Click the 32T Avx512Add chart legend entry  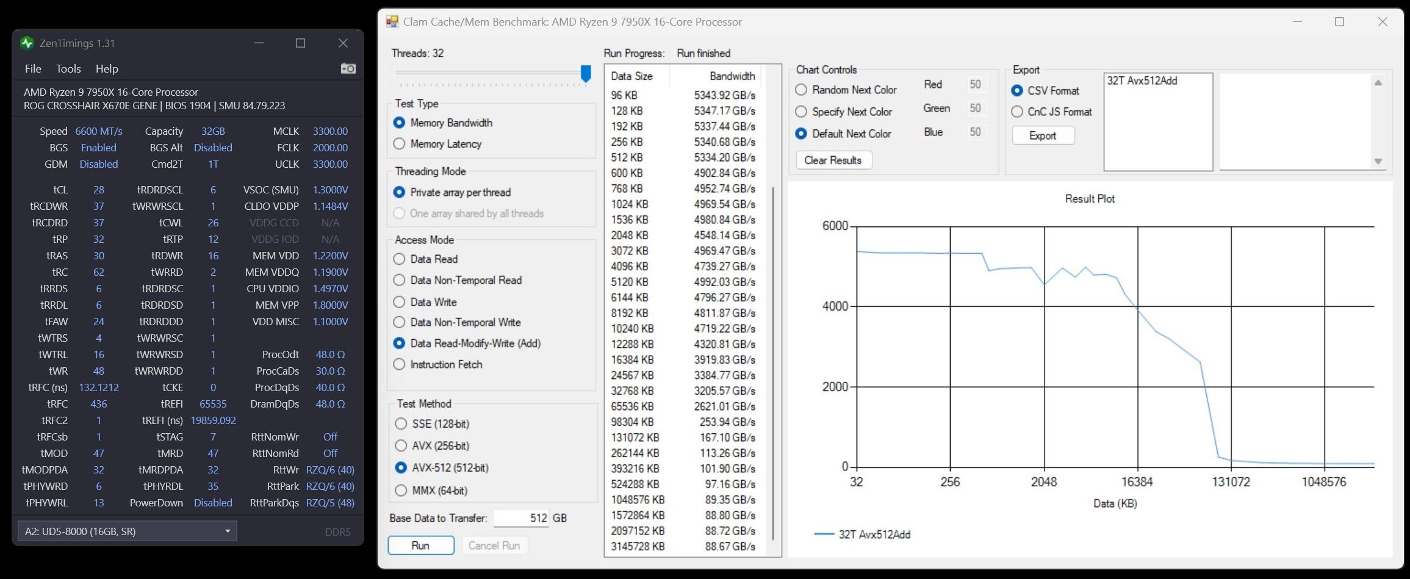point(863,534)
